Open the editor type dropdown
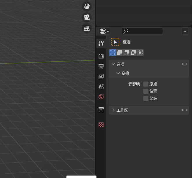This screenshot has height=178, width=192. click(x=104, y=31)
